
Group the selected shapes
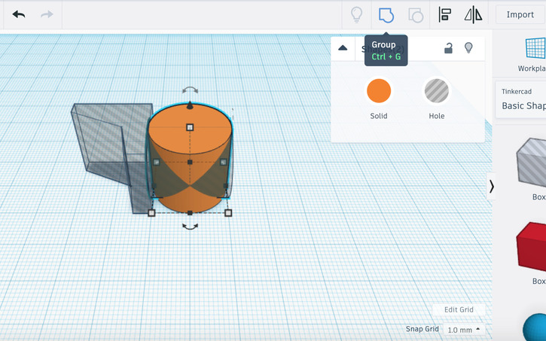point(386,15)
